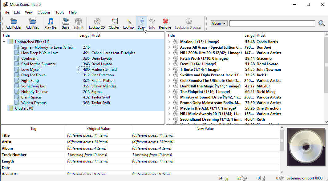The height and width of the screenshot is (181, 328).
Task: Sort right pane by Title column header
Action: (205, 35)
